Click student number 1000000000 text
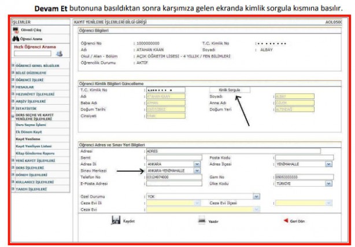The width and height of the screenshot is (355, 247). tap(148, 43)
